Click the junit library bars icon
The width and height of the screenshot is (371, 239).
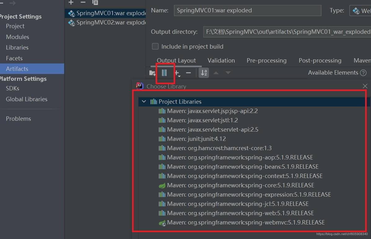point(162,139)
